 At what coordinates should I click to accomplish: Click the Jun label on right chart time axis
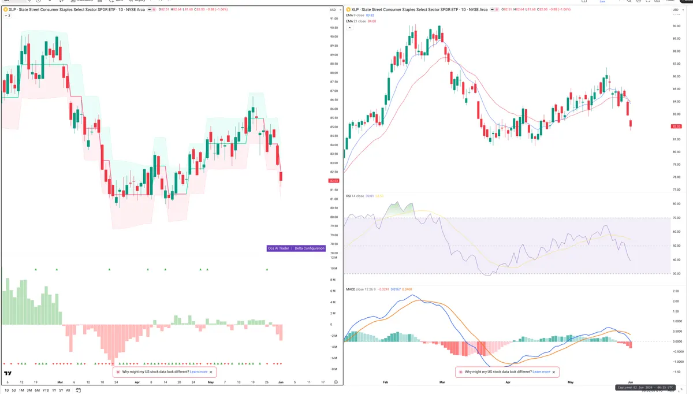630,382
